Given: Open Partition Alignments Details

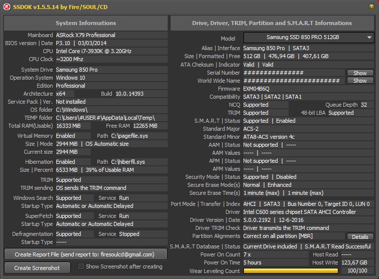Looking at the screenshot, I should 360,237.
